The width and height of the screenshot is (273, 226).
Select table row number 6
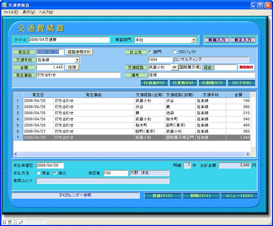click(132, 131)
